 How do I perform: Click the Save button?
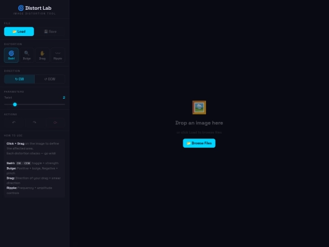tap(50, 32)
